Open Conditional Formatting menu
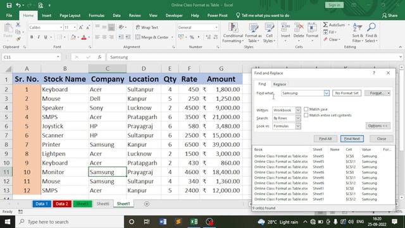The image size is (405, 228). [x=233, y=33]
